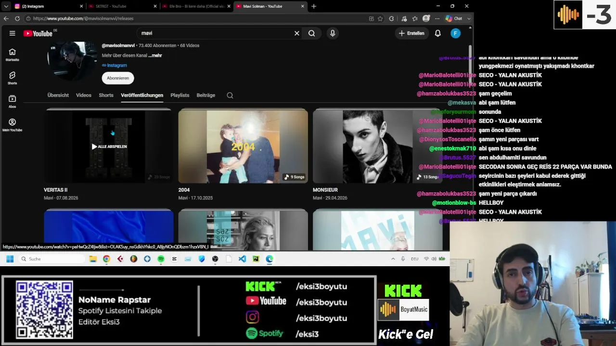Open File Explorer from the taskbar
Screen dimensions: 616x346
coord(93,259)
